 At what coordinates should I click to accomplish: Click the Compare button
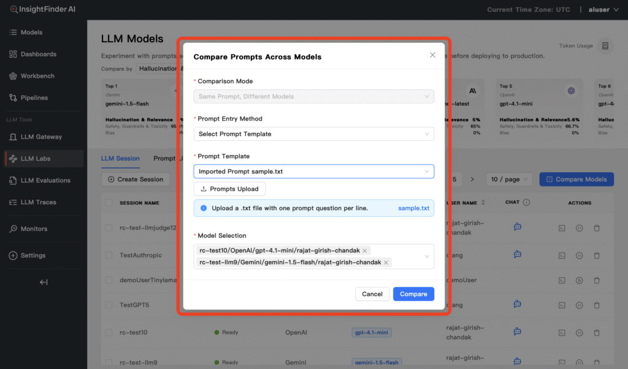413,294
